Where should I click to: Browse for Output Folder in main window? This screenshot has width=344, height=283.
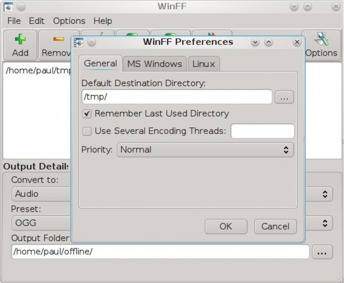coord(322,252)
